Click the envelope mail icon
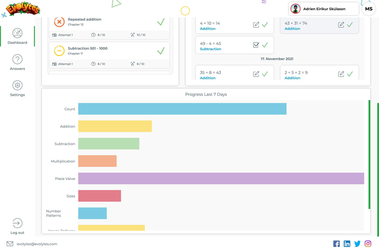The image size is (379, 251). point(10,244)
